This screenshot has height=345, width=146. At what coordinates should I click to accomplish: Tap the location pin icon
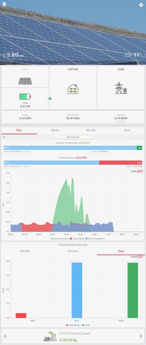tap(4, 4)
